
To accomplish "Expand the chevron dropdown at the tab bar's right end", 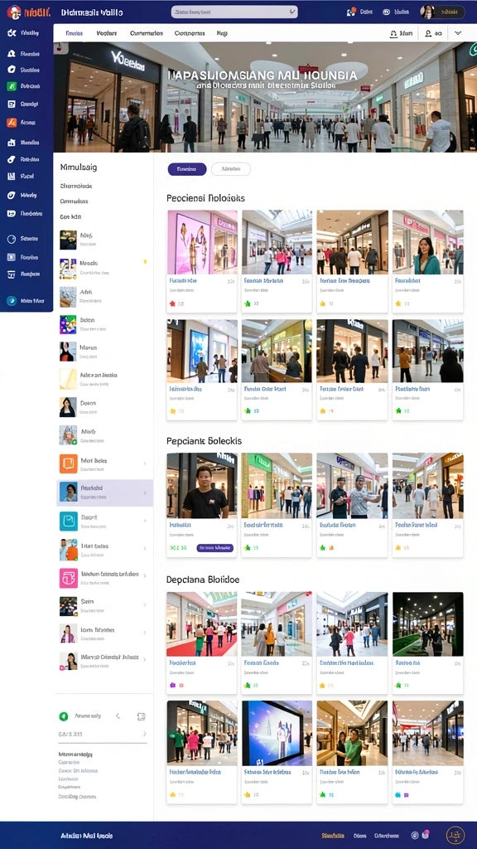I will pos(458,33).
